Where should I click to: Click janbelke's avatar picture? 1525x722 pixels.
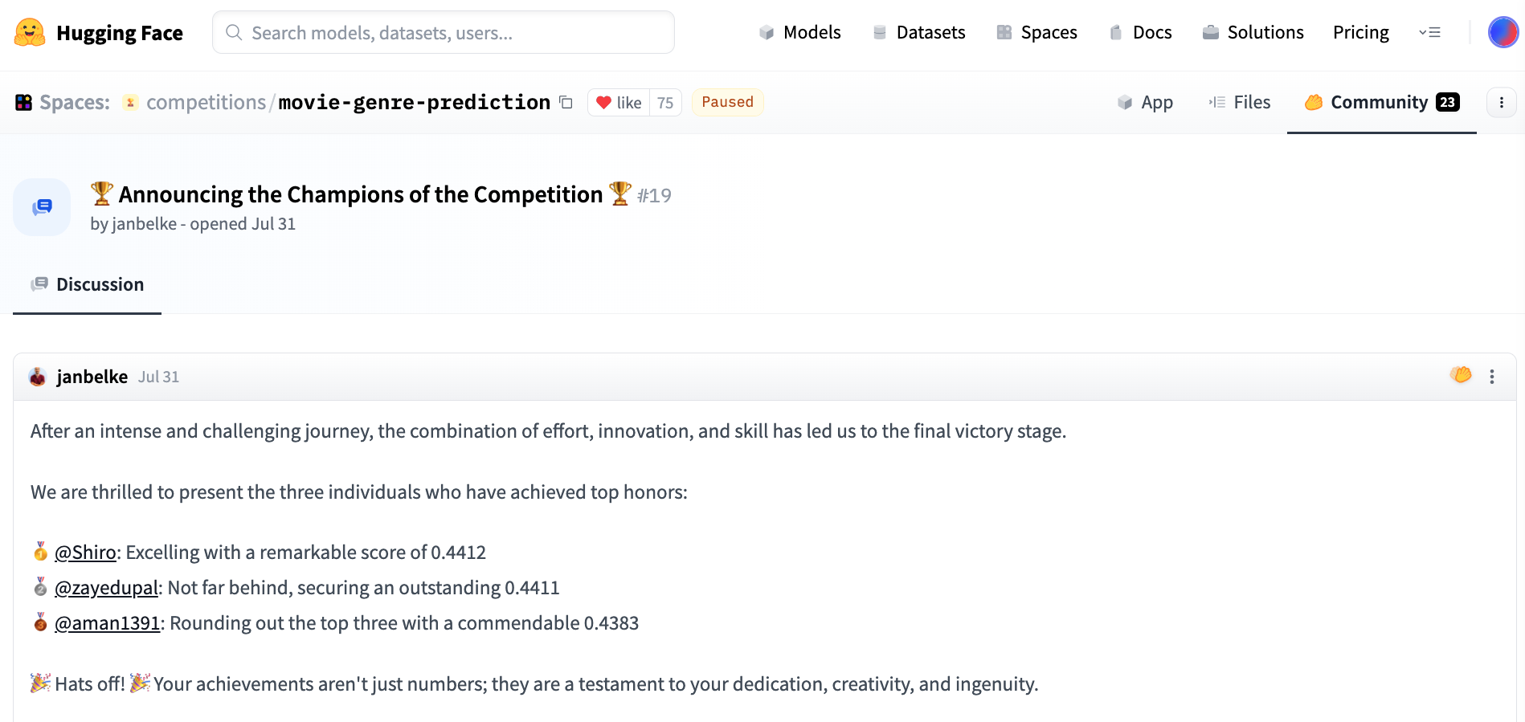point(38,377)
